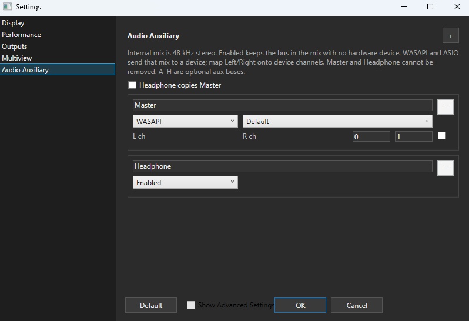Maximize the Settings window
The height and width of the screenshot is (321, 469).
click(430, 6)
